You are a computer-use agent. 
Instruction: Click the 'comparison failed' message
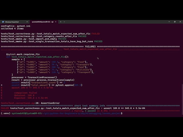pyautogui.click(x=25, y=92)
